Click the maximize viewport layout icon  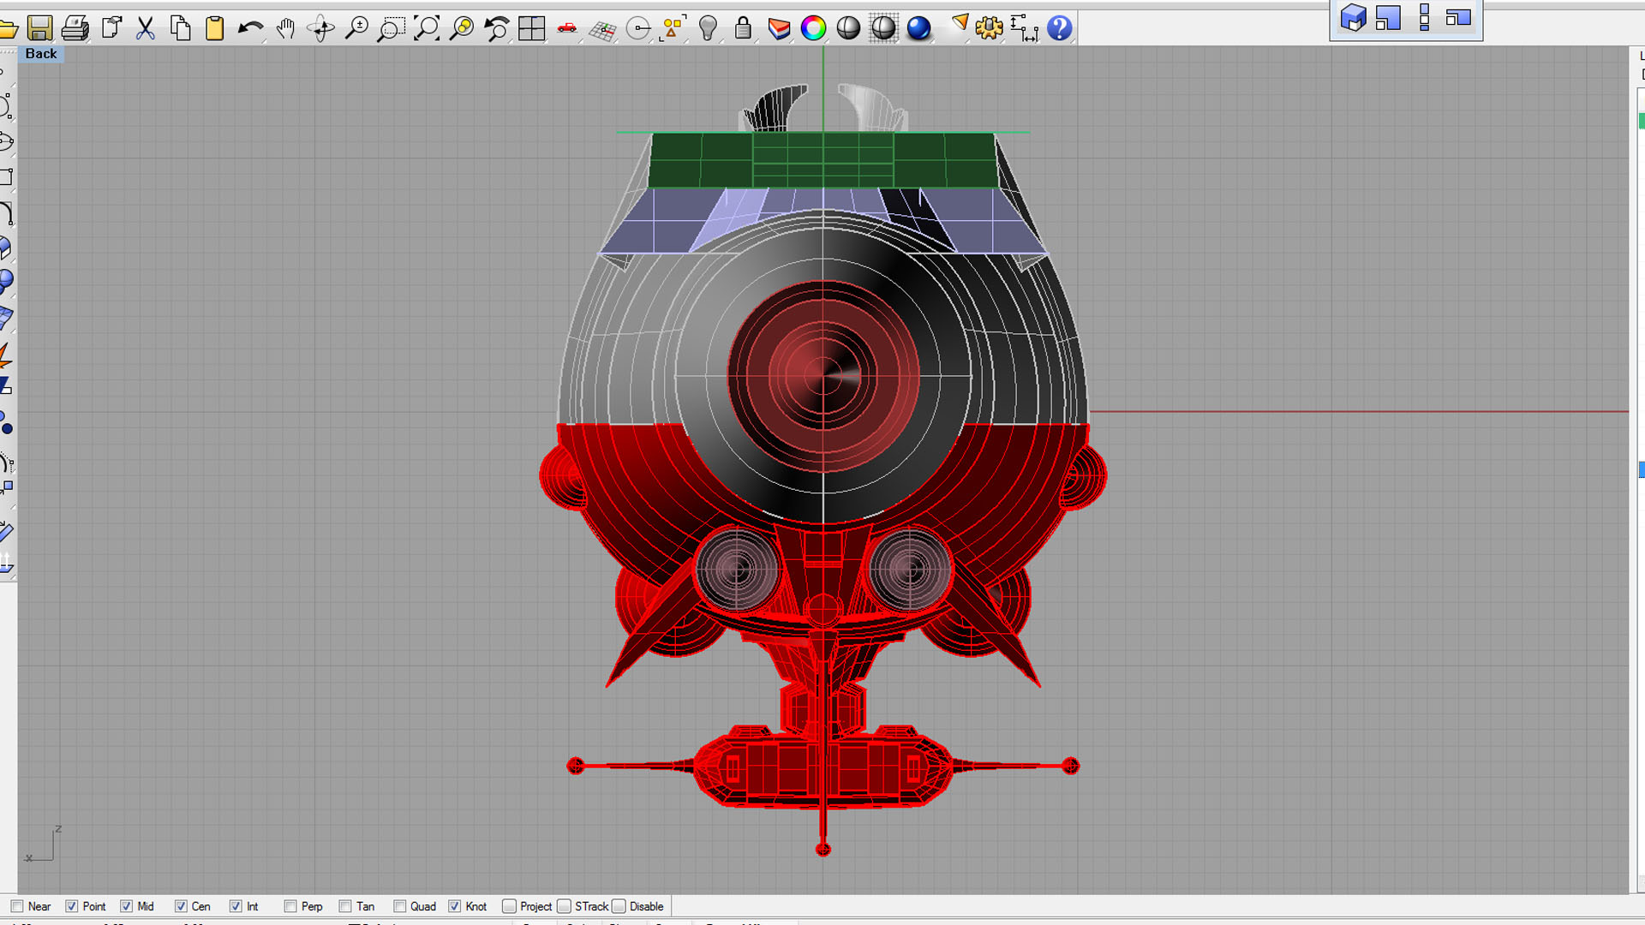click(x=1388, y=17)
